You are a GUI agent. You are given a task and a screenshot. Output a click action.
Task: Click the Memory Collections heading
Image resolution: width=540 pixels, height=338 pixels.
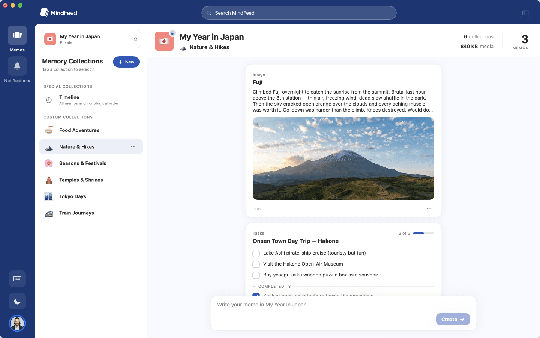pos(72,61)
